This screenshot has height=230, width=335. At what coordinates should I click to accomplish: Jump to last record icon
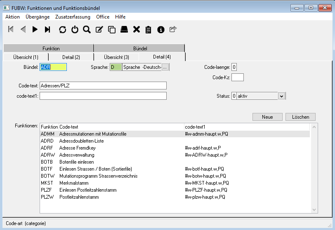click(47, 29)
